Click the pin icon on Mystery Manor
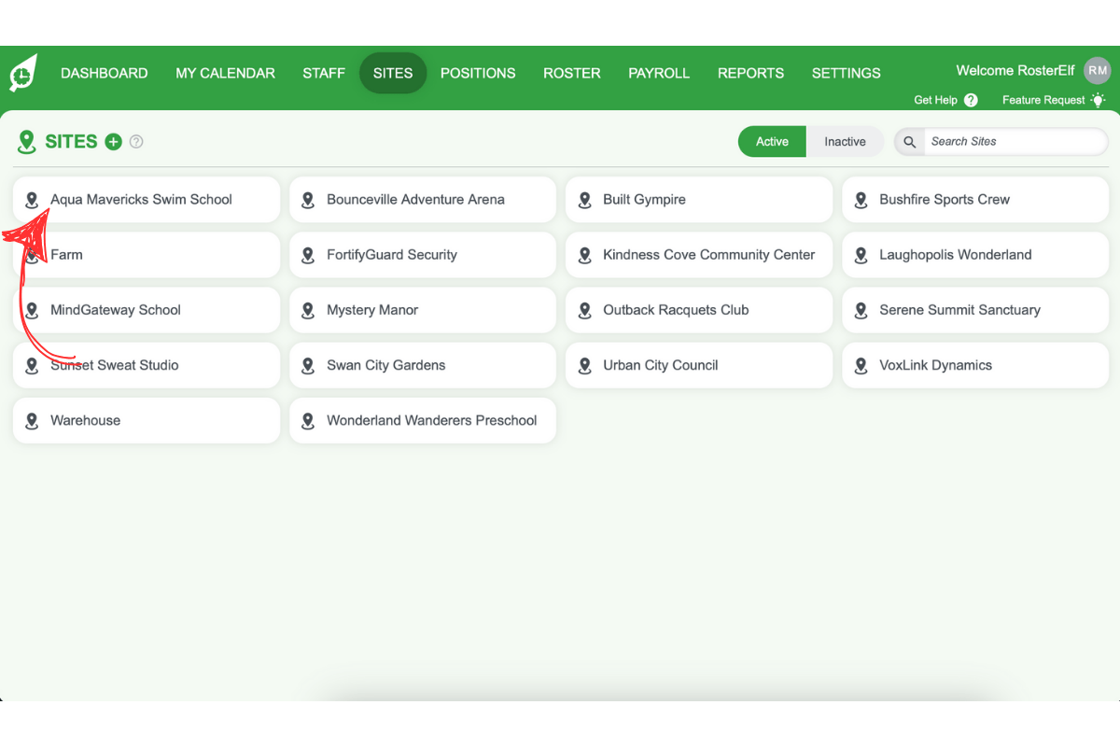This screenshot has width=1120, height=747. pyautogui.click(x=308, y=310)
